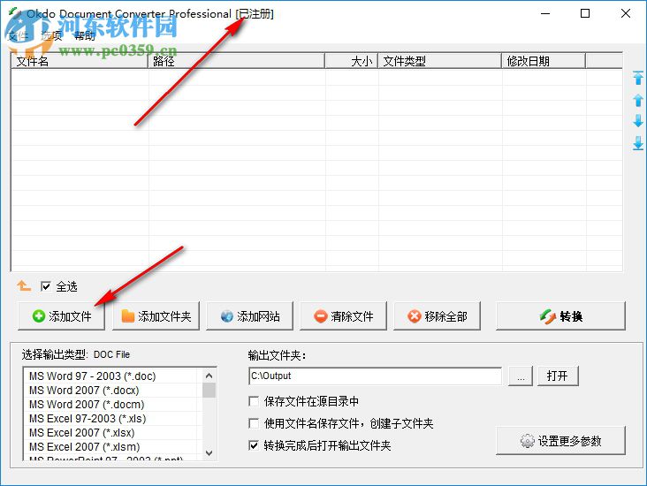Sort the list by the 路径 column header

click(236, 61)
